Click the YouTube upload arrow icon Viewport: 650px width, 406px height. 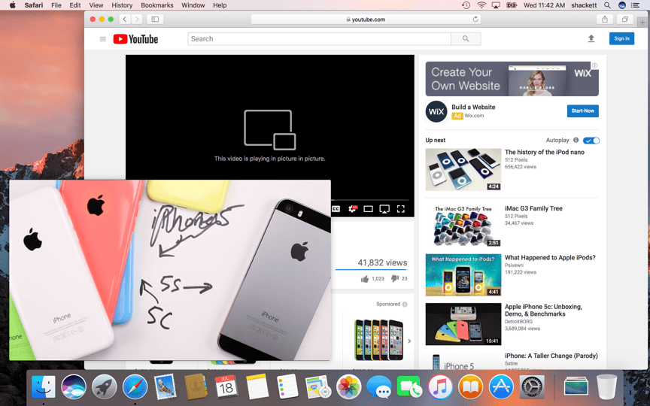(591, 38)
